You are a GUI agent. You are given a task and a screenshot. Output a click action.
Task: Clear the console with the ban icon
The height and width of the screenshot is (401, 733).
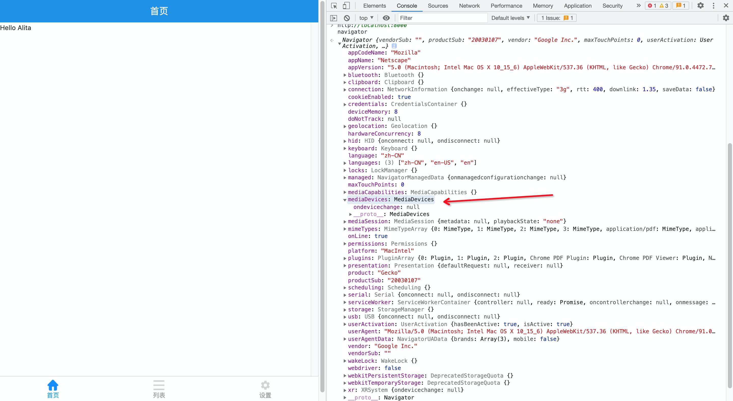(x=347, y=18)
